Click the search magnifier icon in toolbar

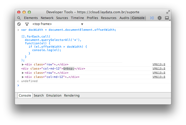tap(19, 18)
